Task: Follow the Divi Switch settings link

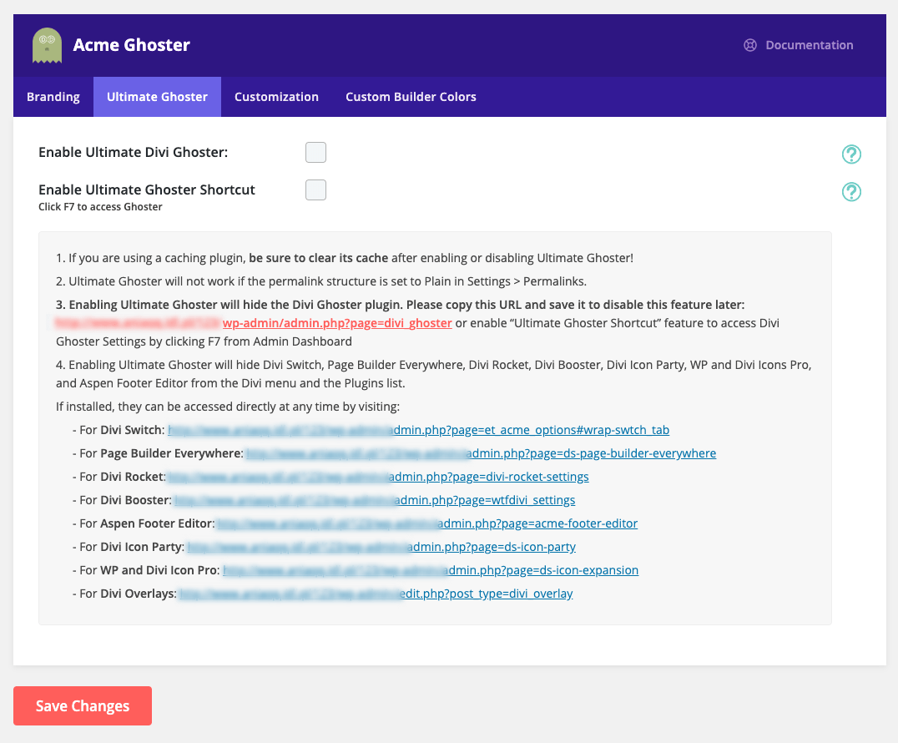Action: point(419,430)
